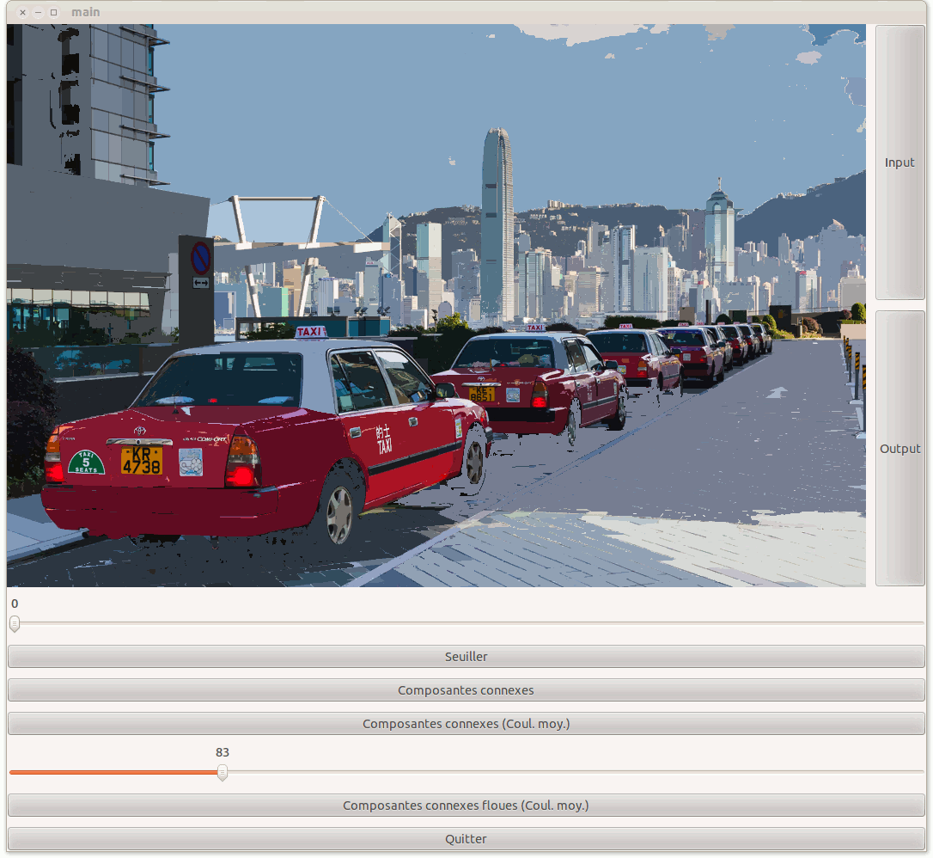933x858 pixels.
Task: Maximize the main window
Action: click(53, 12)
